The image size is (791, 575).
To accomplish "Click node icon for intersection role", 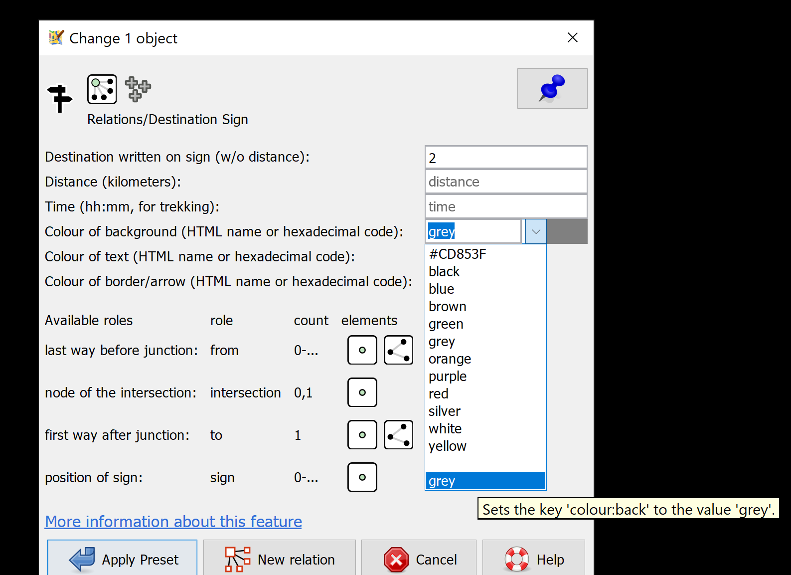I will [x=362, y=392].
